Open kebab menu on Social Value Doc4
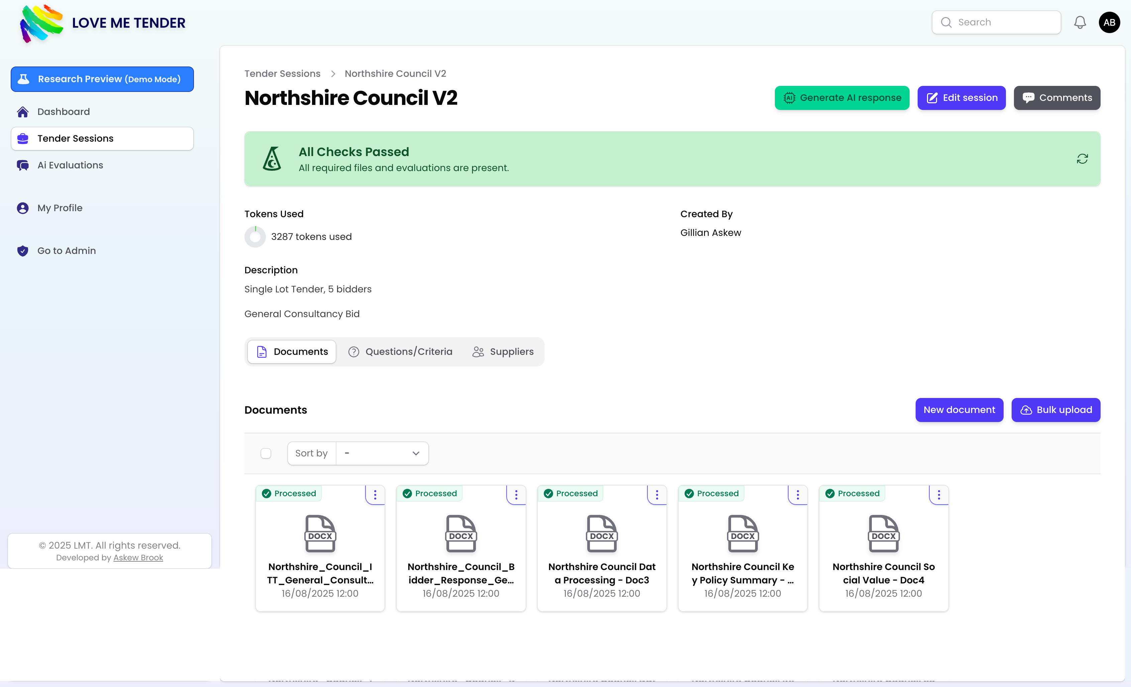This screenshot has height=687, width=1131. click(939, 495)
